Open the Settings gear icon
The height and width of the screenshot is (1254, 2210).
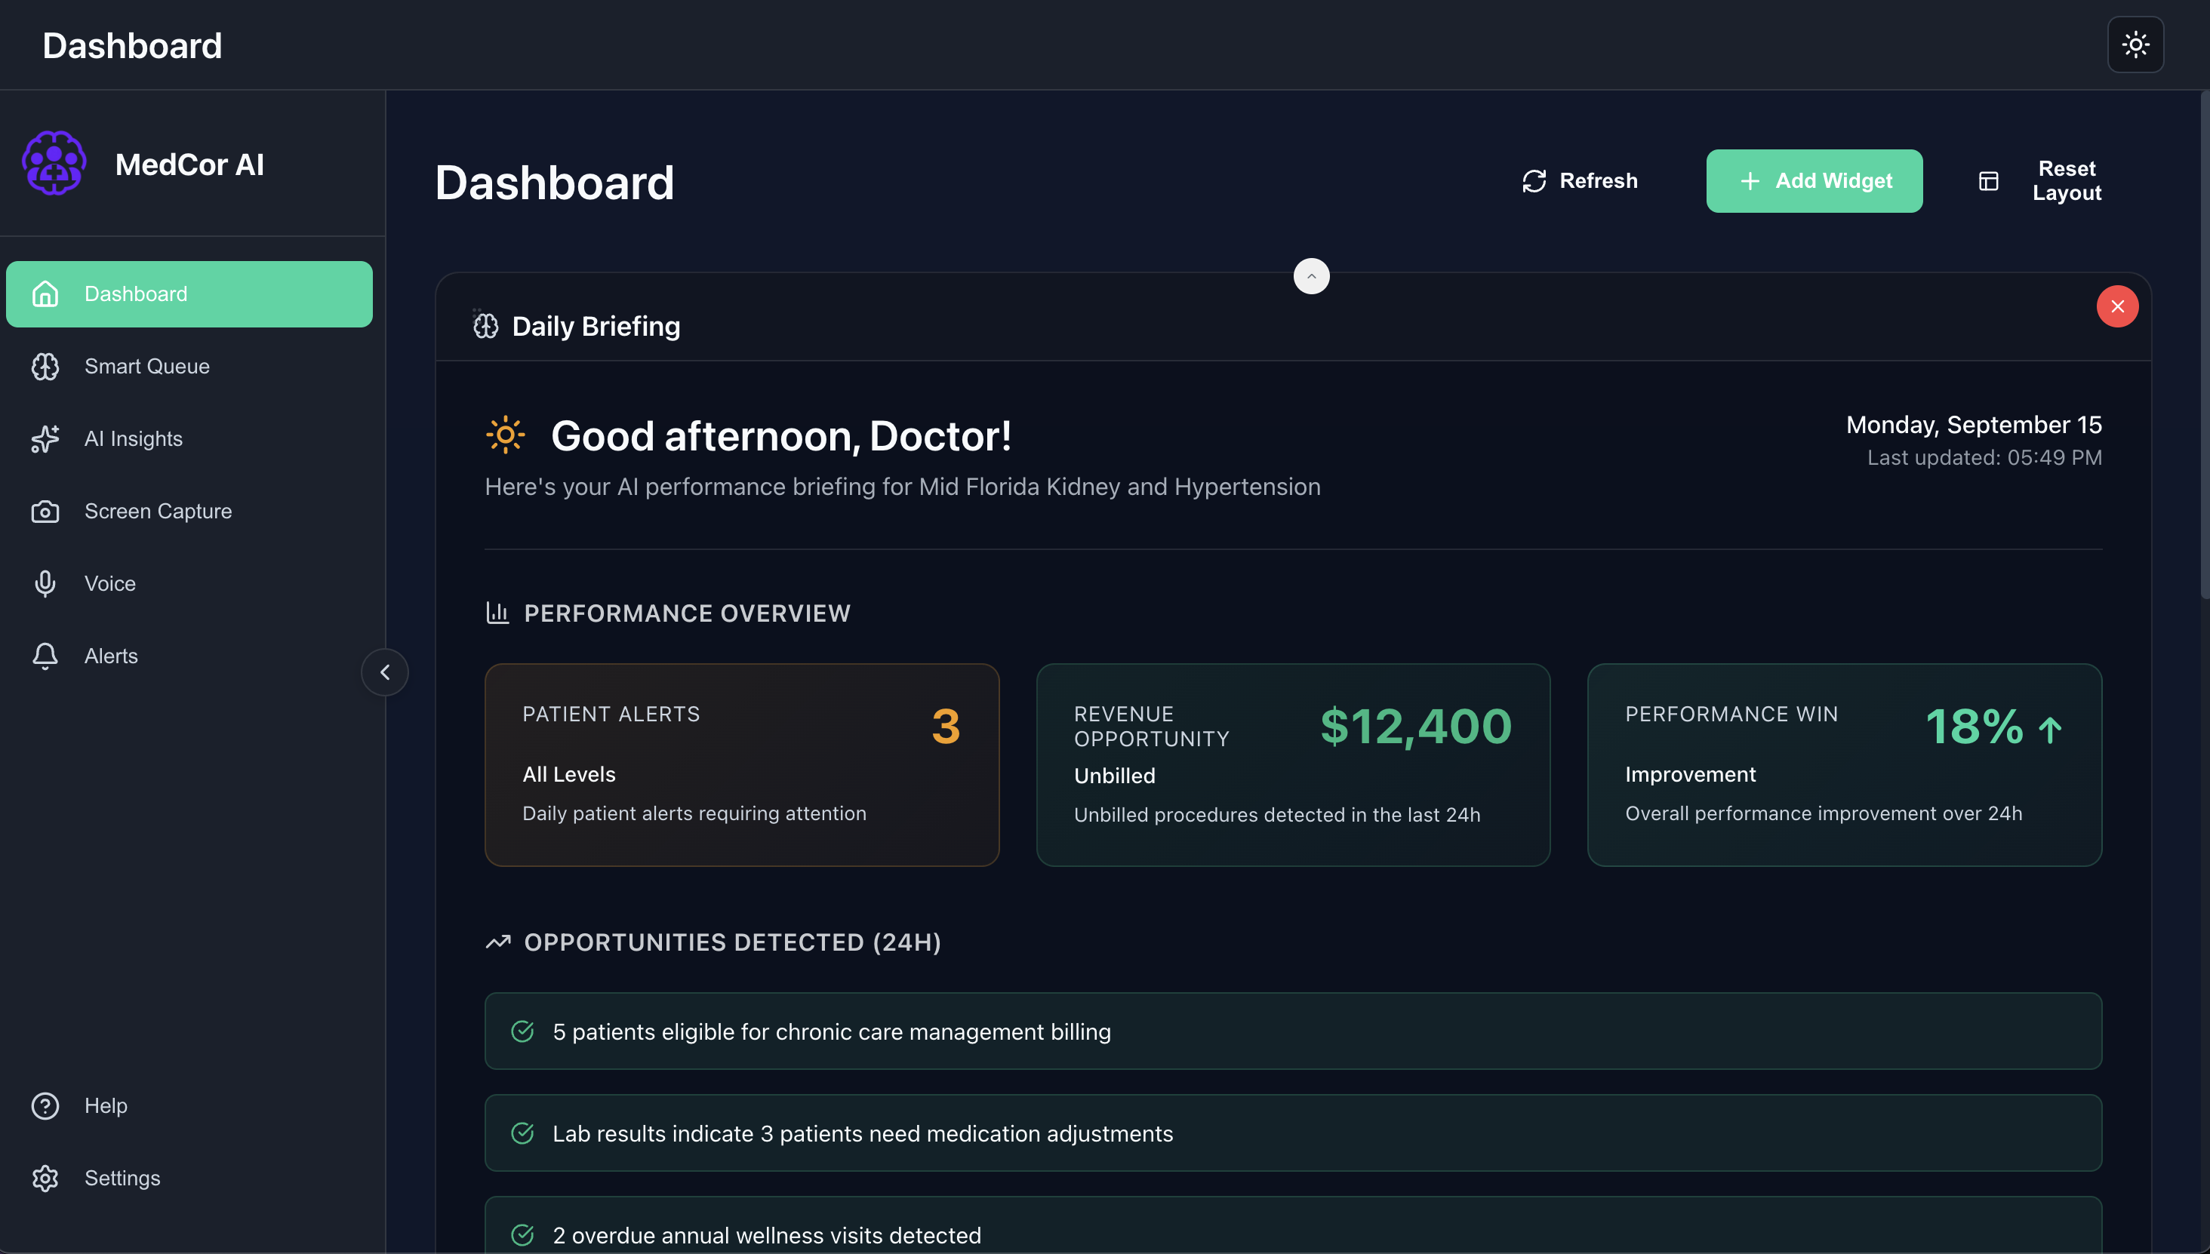click(45, 1179)
